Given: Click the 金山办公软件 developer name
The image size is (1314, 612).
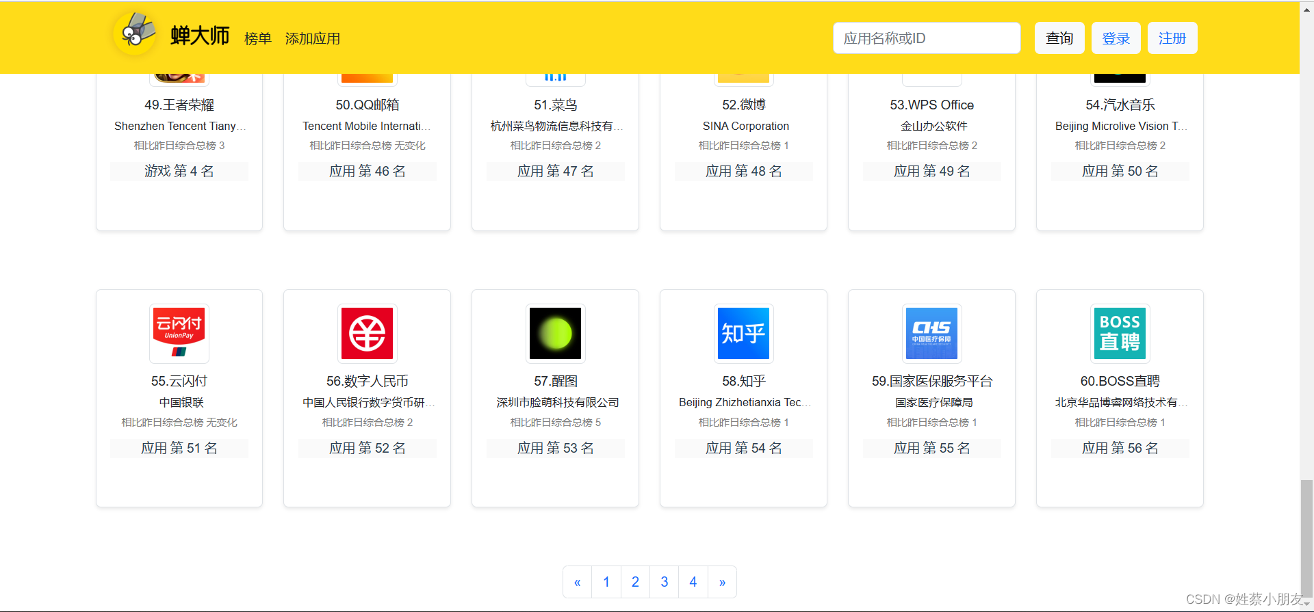Looking at the screenshot, I should [934, 126].
